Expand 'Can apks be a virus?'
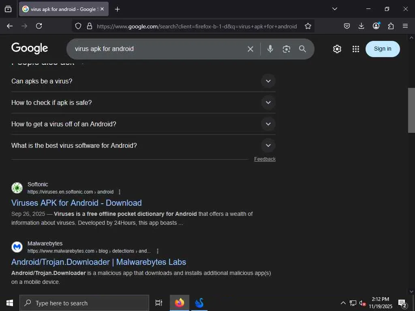 (x=143, y=81)
